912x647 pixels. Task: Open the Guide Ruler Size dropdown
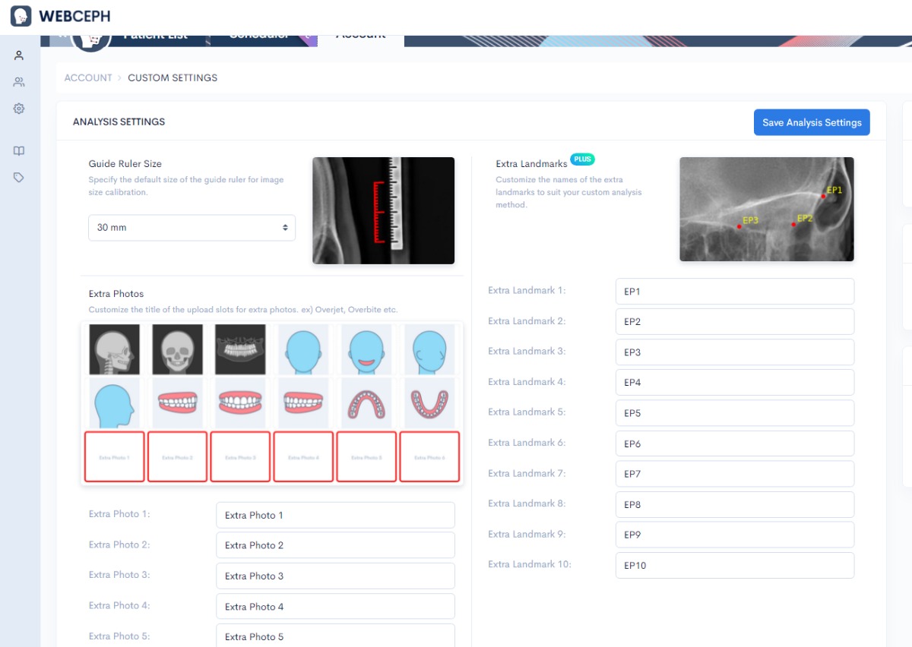192,228
